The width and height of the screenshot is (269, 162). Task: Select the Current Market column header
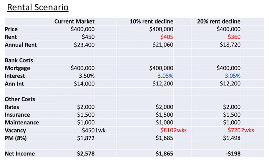click(x=74, y=21)
